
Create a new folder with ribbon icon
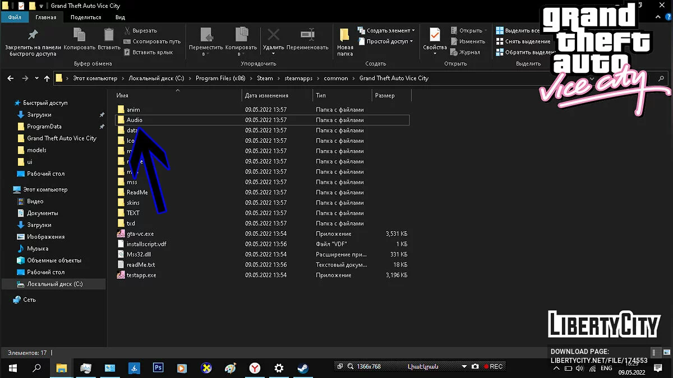(345, 36)
